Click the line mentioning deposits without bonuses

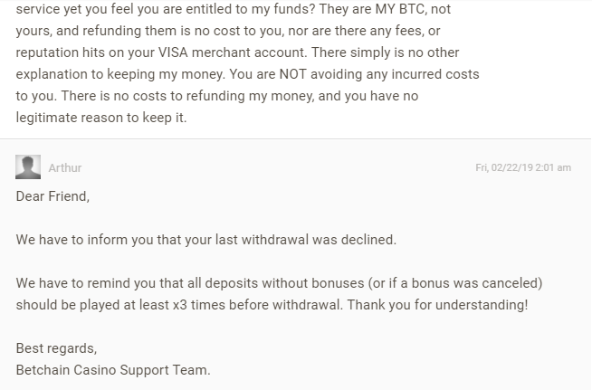[279, 283]
